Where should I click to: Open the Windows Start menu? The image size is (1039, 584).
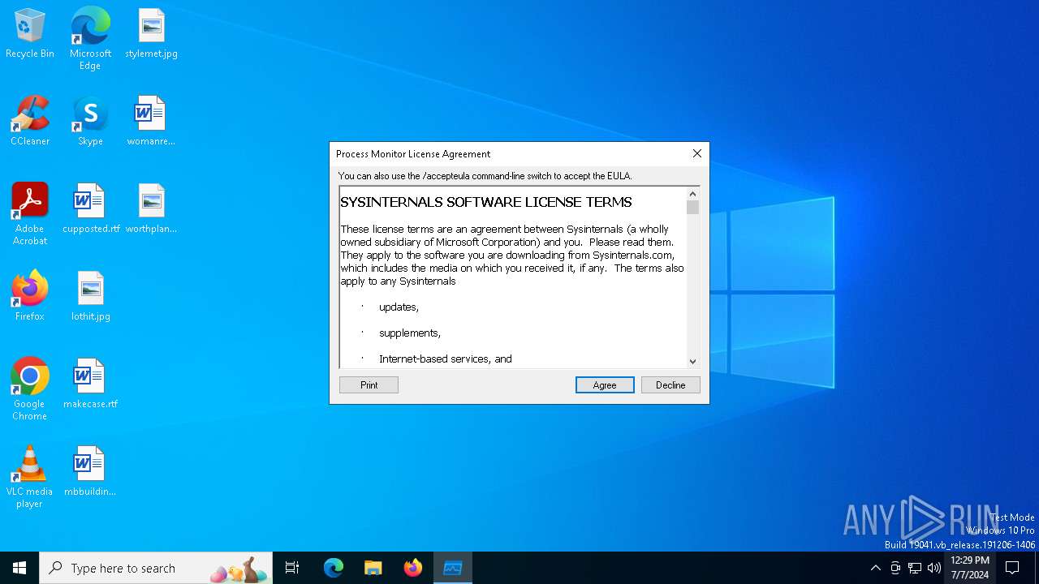(19, 568)
